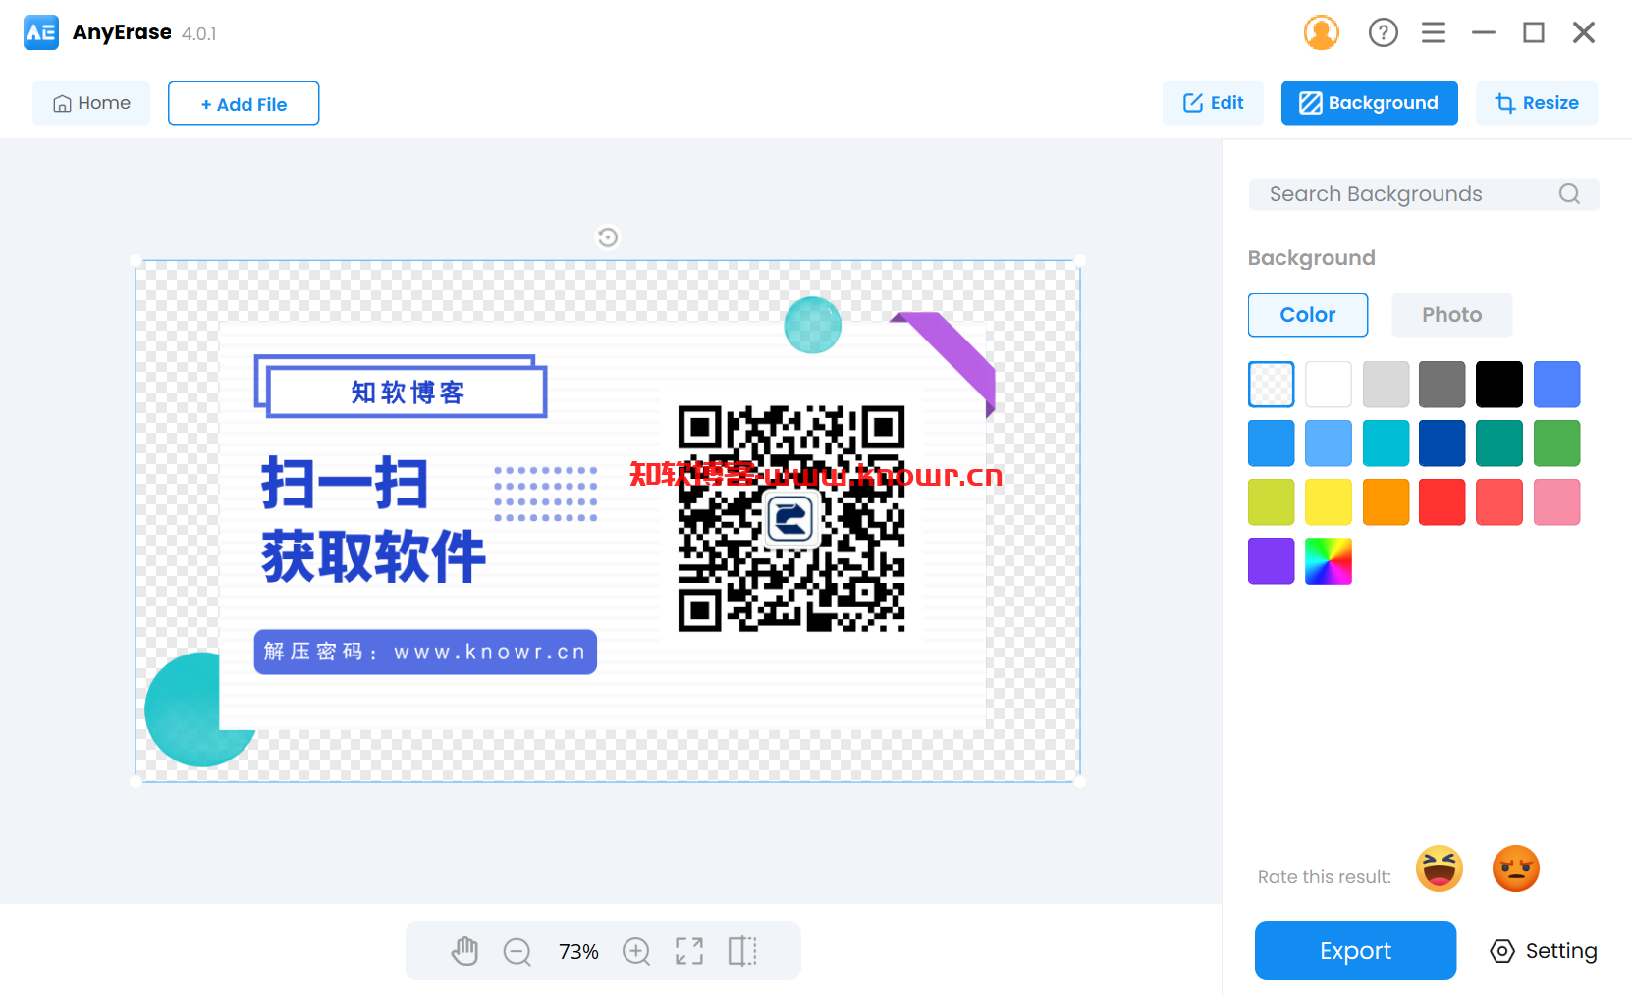The height and width of the screenshot is (996, 1632).
Task: Choose the transparent background swatch
Action: click(1271, 385)
